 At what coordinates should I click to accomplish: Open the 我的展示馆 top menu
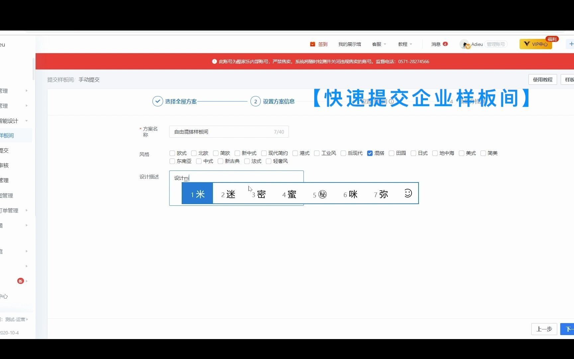[x=349, y=44]
